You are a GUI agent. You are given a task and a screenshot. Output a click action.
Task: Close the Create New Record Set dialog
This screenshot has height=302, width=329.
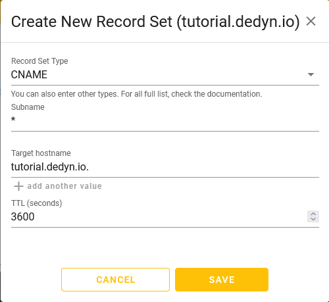(311, 21)
